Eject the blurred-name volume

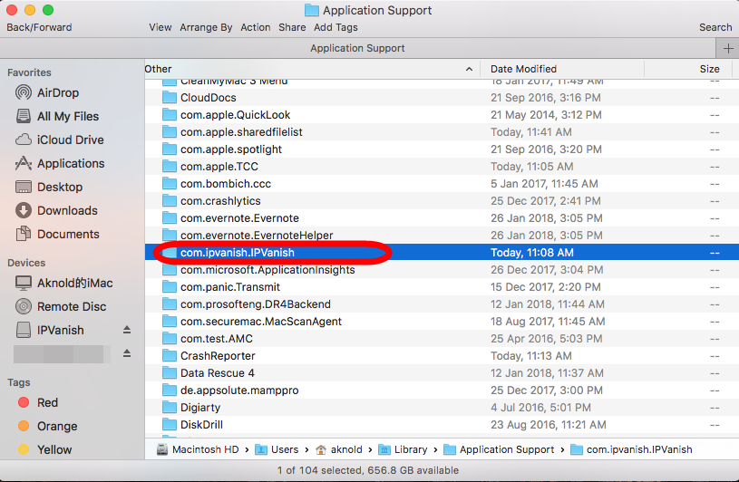pyautogui.click(x=127, y=353)
